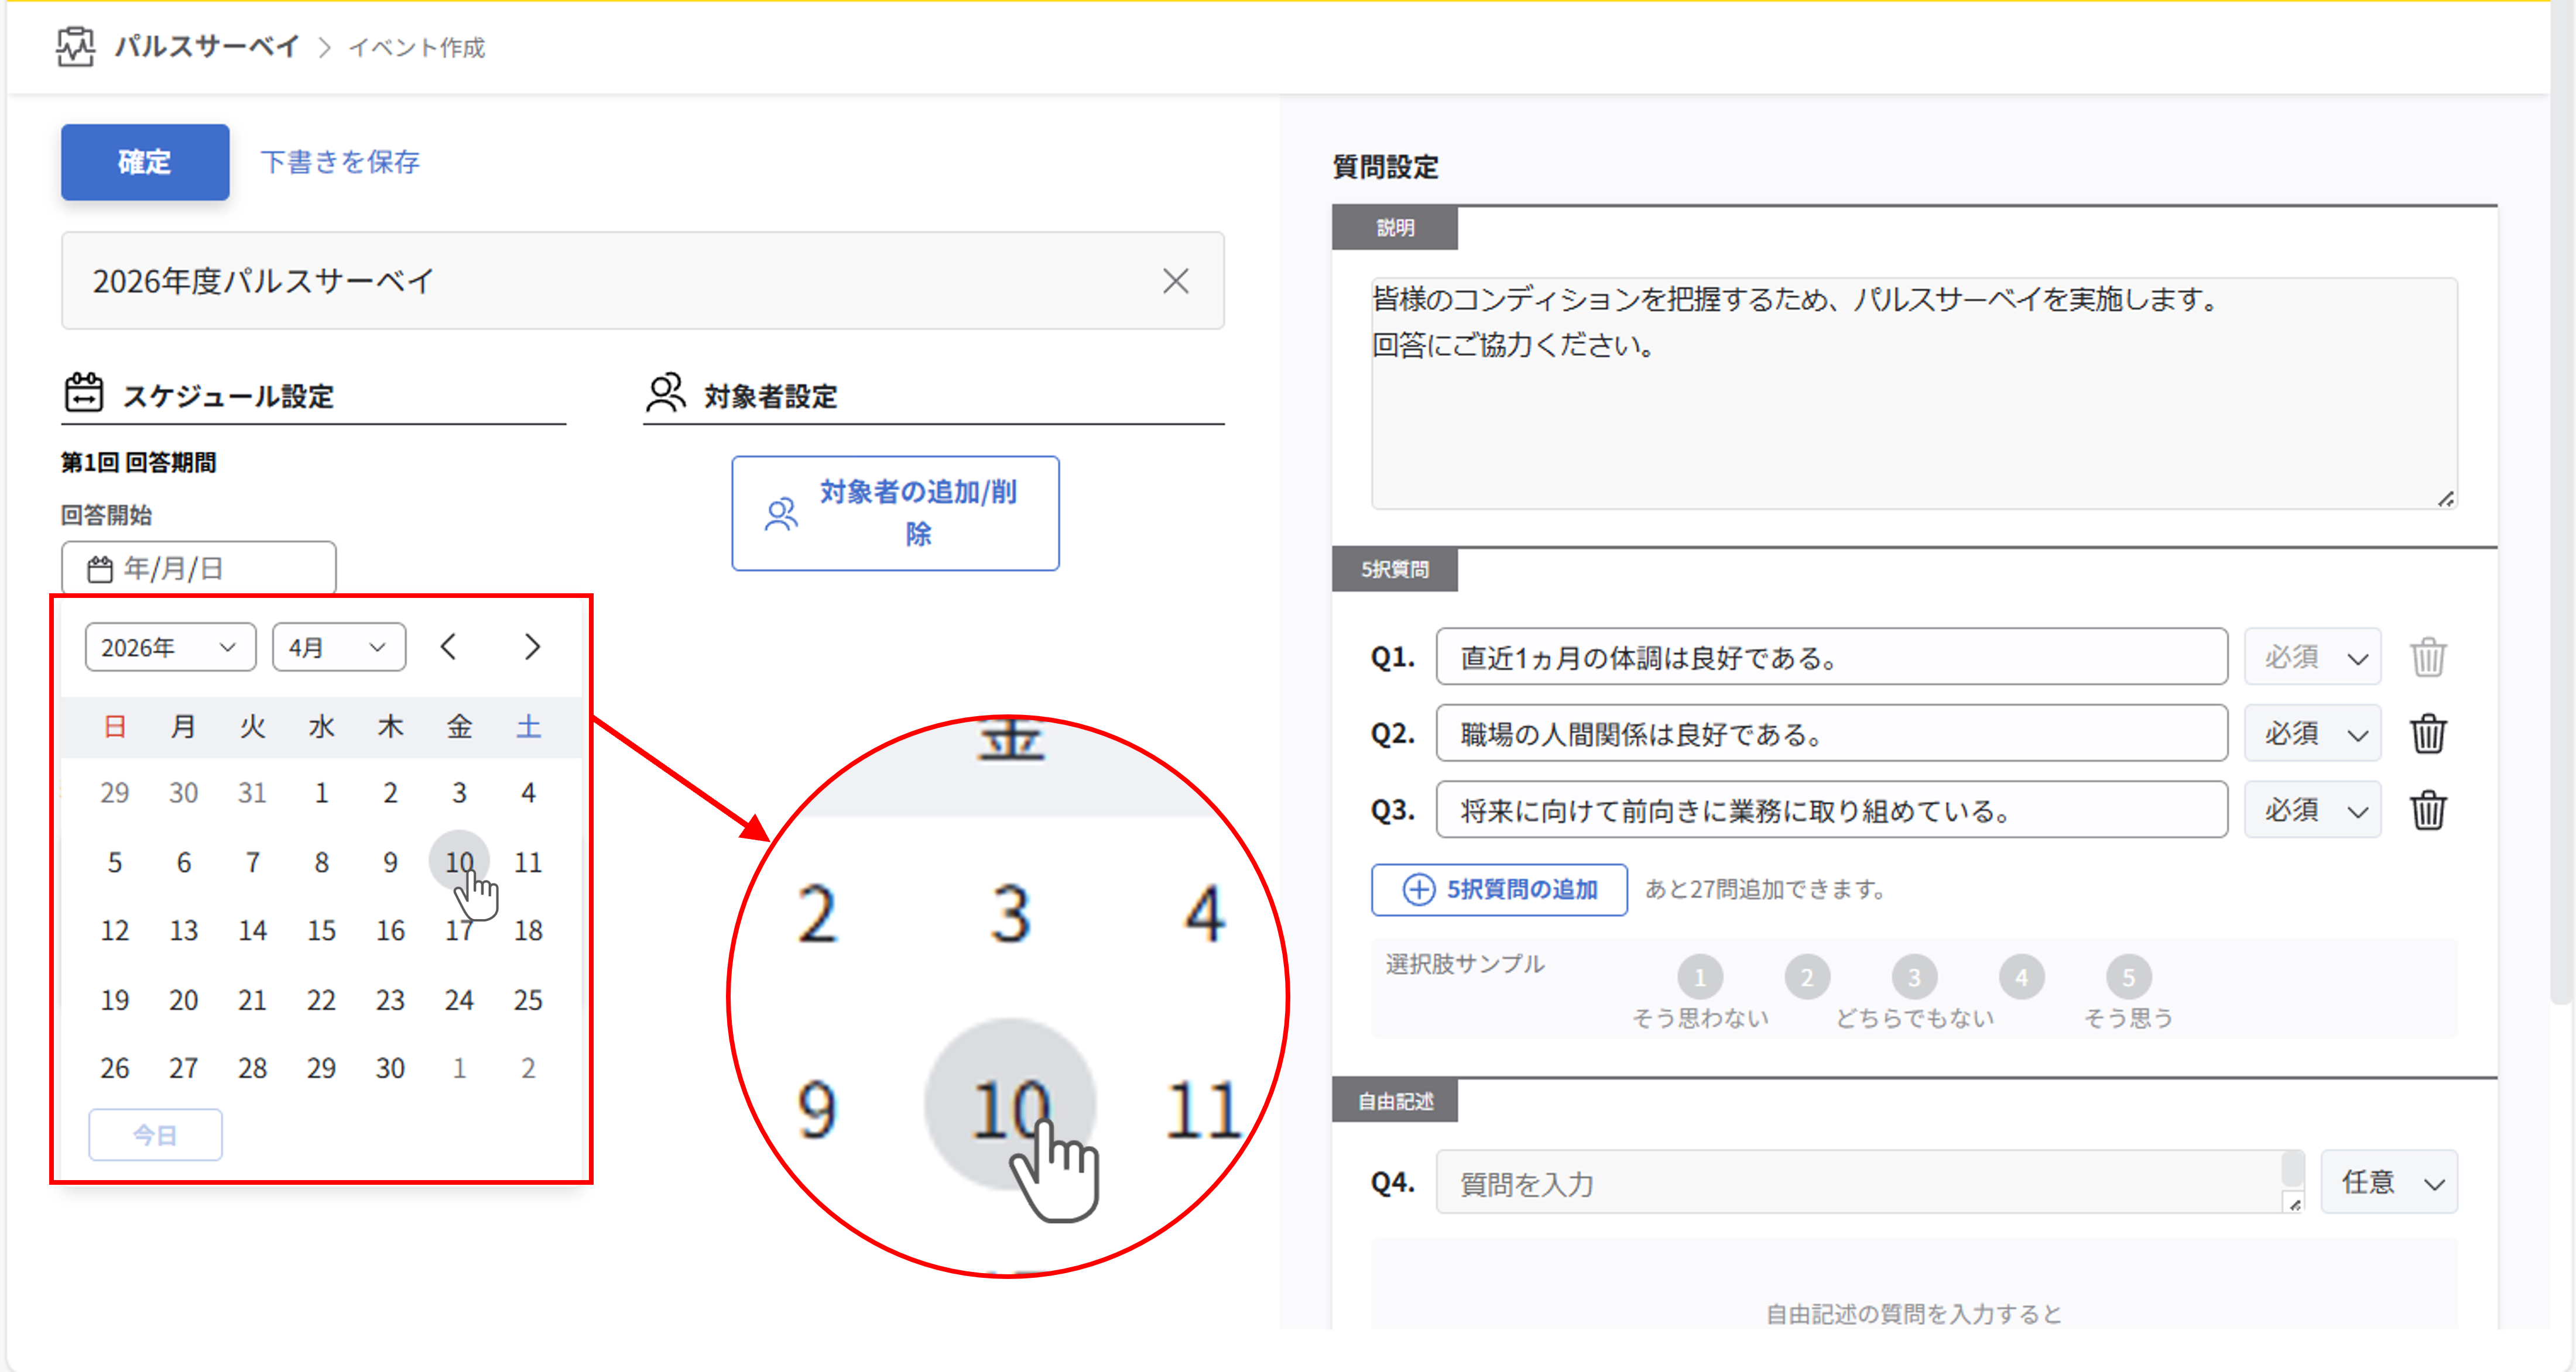Go to next month in calendar
This screenshot has width=2576, height=1372.
coord(532,648)
